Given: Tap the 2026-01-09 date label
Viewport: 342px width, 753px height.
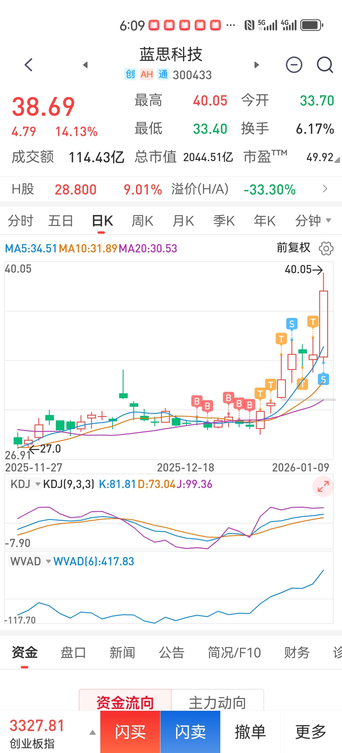Looking at the screenshot, I should (300, 467).
